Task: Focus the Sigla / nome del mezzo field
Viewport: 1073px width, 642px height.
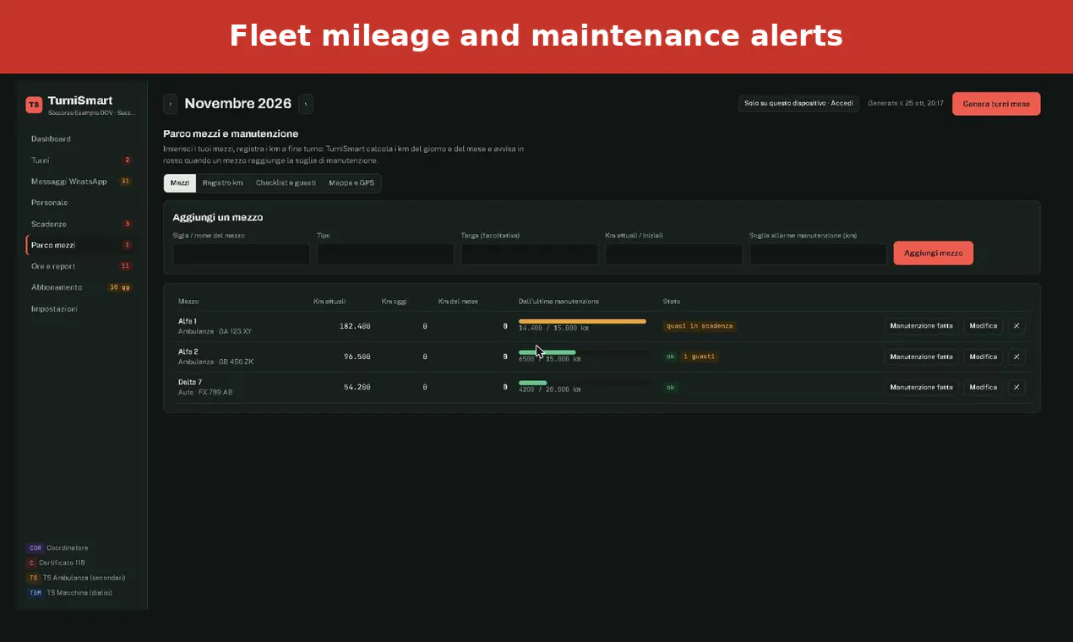Action: [x=242, y=254]
